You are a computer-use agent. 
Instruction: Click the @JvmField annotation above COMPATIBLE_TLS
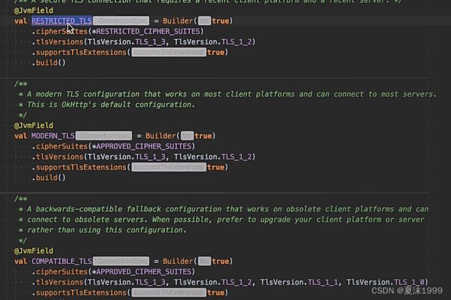pos(34,251)
